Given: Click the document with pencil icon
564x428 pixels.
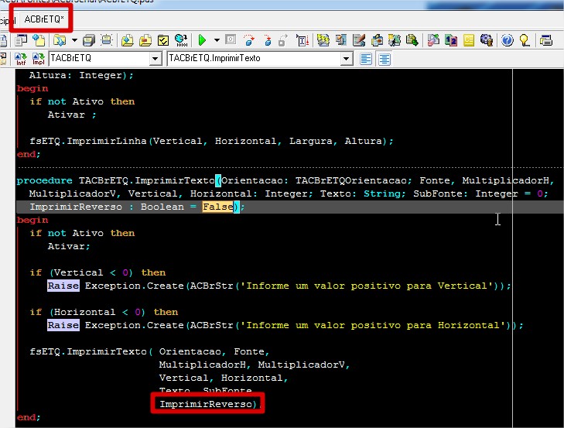Looking at the screenshot, I should [x=359, y=40].
